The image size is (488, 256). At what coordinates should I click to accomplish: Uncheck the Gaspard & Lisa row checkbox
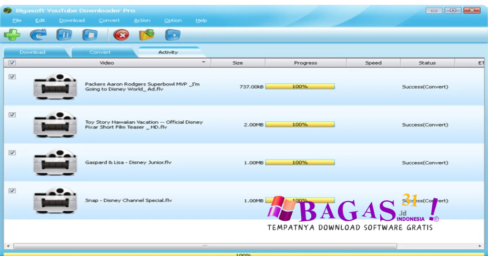click(12, 153)
